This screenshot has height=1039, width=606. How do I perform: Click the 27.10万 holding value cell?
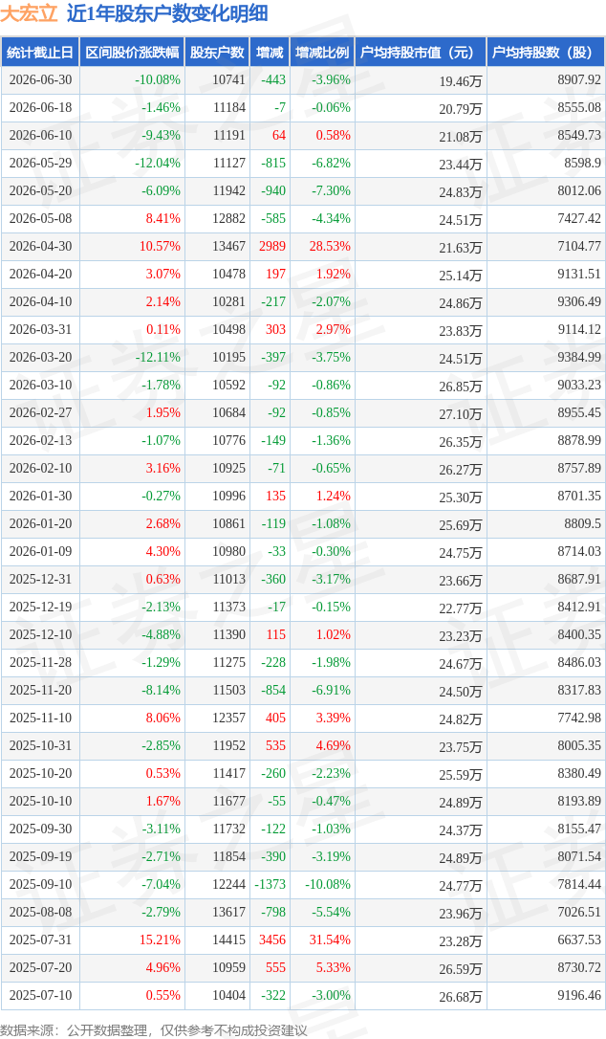tap(422, 413)
